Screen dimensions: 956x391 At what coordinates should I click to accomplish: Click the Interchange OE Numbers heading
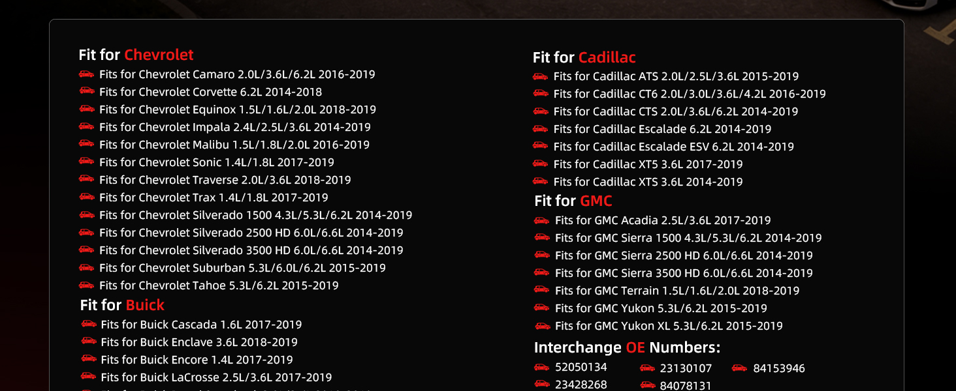pyautogui.click(x=627, y=347)
